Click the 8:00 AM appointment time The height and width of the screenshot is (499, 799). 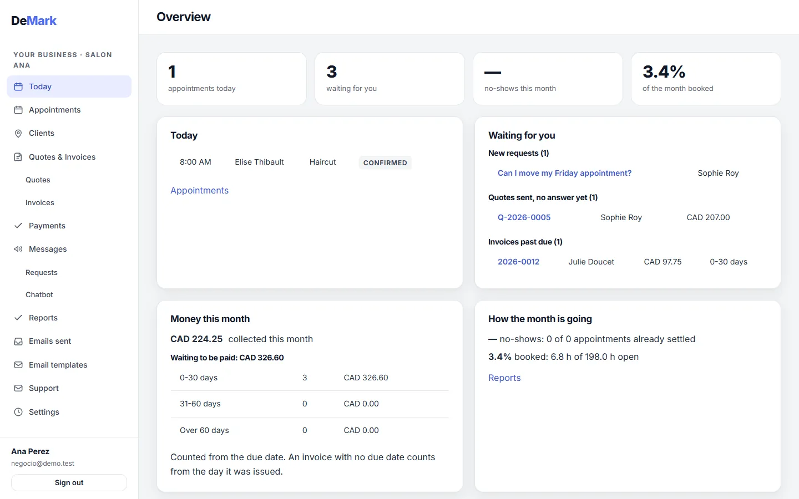pyautogui.click(x=195, y=162)
